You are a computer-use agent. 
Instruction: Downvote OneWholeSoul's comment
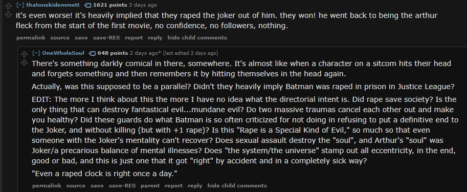point(24,63)
